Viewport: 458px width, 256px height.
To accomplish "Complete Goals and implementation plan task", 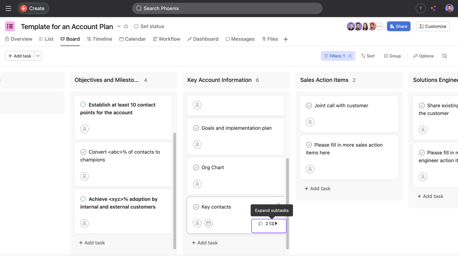I will point(196,128).
